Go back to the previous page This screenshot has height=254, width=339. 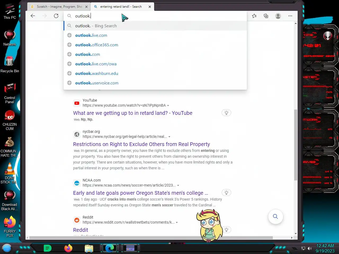pyautogui.click(x=33, y=16)
